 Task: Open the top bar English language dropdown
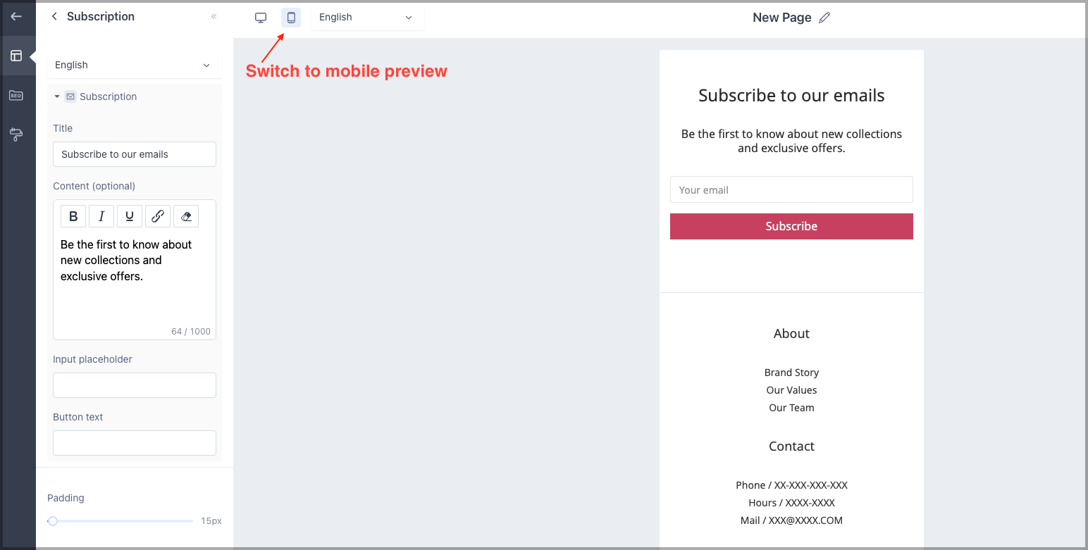tap(367, 18)
